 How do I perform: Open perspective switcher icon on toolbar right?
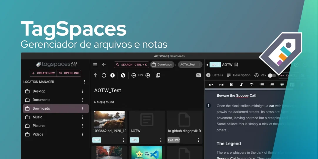(x=199, y=76)
